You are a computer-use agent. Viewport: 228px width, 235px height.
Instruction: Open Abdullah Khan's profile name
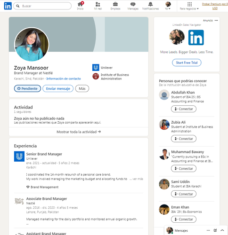[183, 93]
